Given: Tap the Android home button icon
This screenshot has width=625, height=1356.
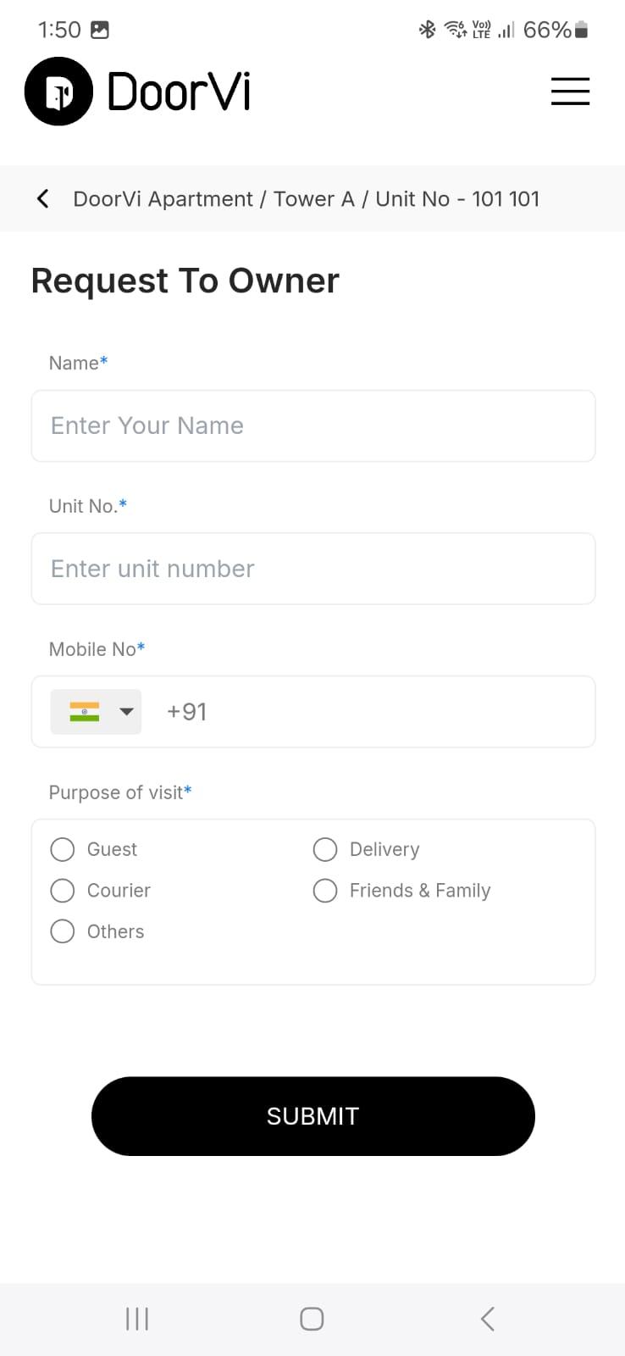Looking at the screenshot, I should tap(312, 1319).
